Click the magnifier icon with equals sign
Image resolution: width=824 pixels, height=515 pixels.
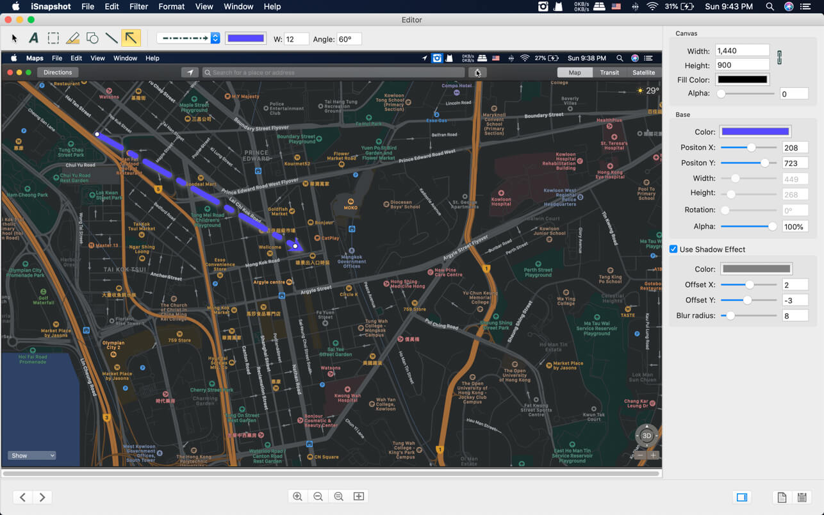338,497
